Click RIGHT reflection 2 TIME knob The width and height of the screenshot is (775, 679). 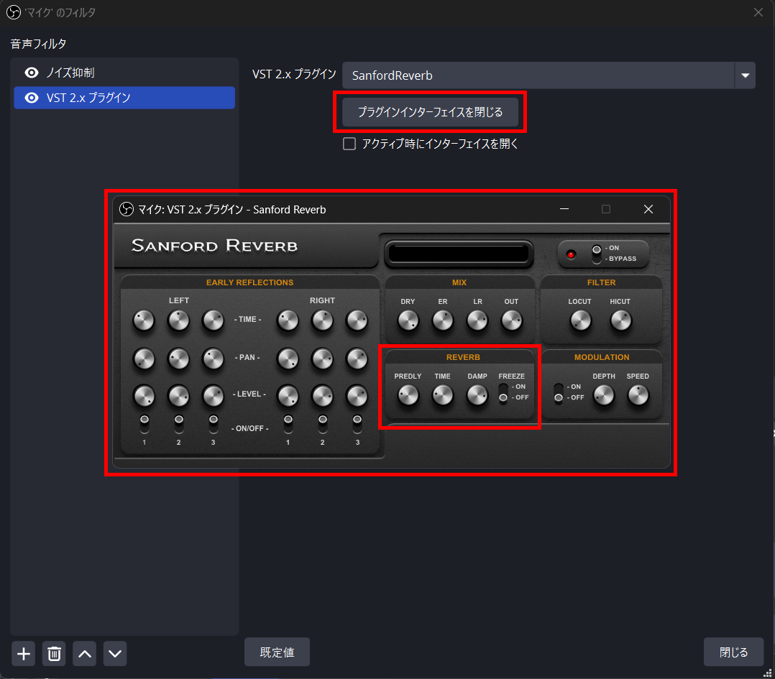coord(322,320)
